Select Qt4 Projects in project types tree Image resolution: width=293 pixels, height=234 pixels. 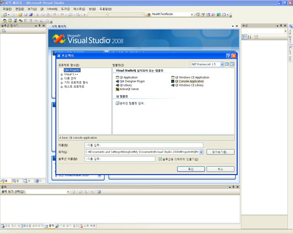tap(72, 70)
